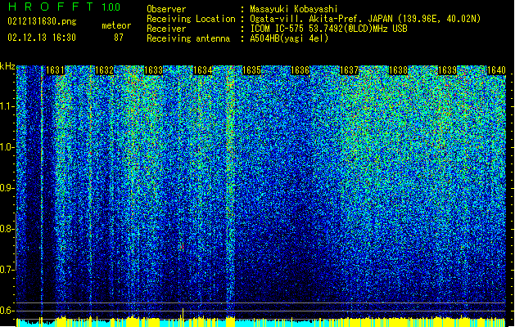Click the 1638 time marker
Image resolution: width=515 pixels, height=327 pixels.
pos(398,70)
